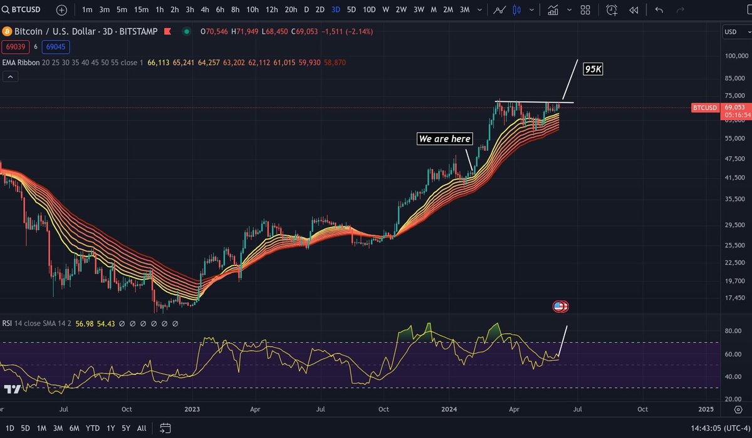Open the multi-chart layout grid icon

(585, 9)
